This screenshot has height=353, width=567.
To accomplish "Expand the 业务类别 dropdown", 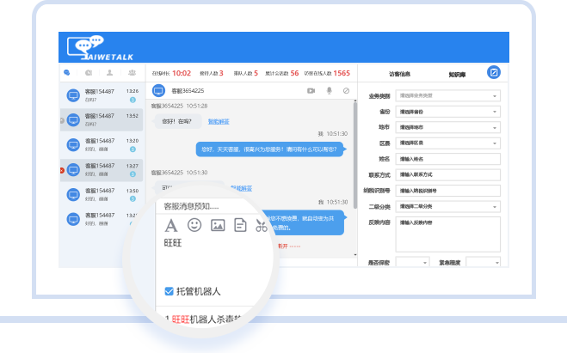I will 447,95.
